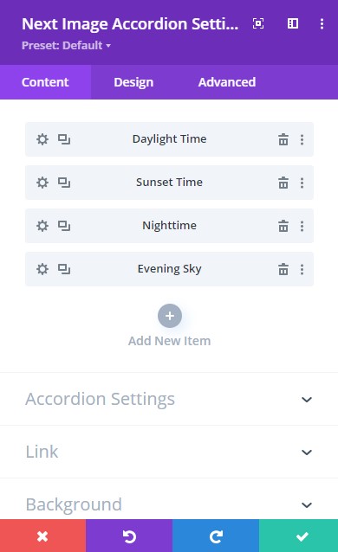Expand the Link section
This screenshot has height=552, width=338.
pos(169,452)
